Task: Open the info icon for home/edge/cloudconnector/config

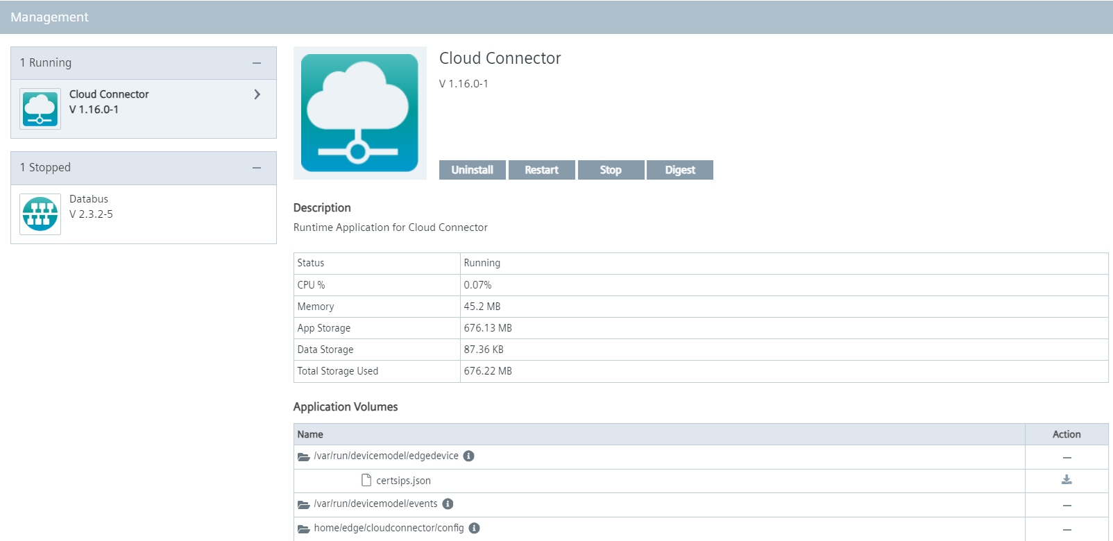Action: coord(474,528)
